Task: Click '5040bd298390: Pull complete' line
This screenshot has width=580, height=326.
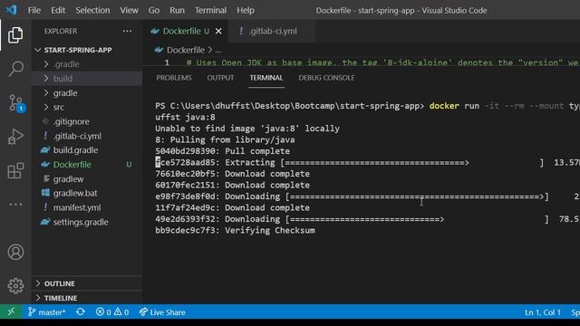Action: click(222, 151)
